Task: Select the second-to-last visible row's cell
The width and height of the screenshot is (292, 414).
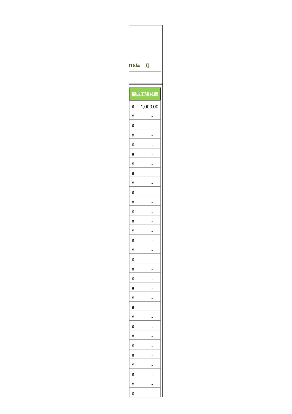Action: (x=145, y=384)
